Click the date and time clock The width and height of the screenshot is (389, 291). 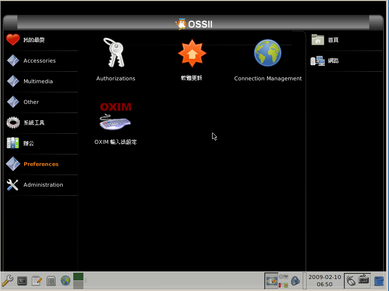tap(324, 280)
